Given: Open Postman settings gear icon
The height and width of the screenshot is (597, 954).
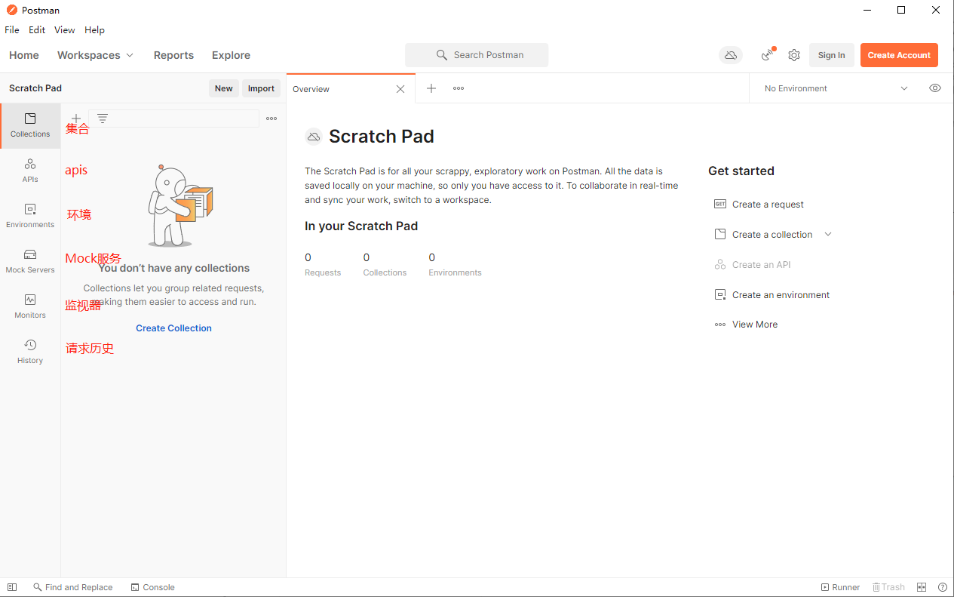Looking at the screenshot, I should [x=794, y=55].
